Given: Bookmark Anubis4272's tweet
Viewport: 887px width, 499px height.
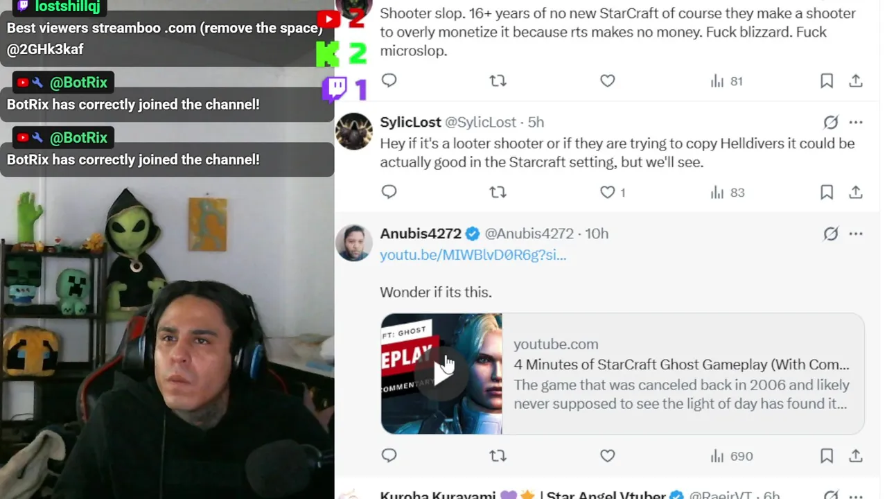Looking at the screenshot, I should (827, 455).
